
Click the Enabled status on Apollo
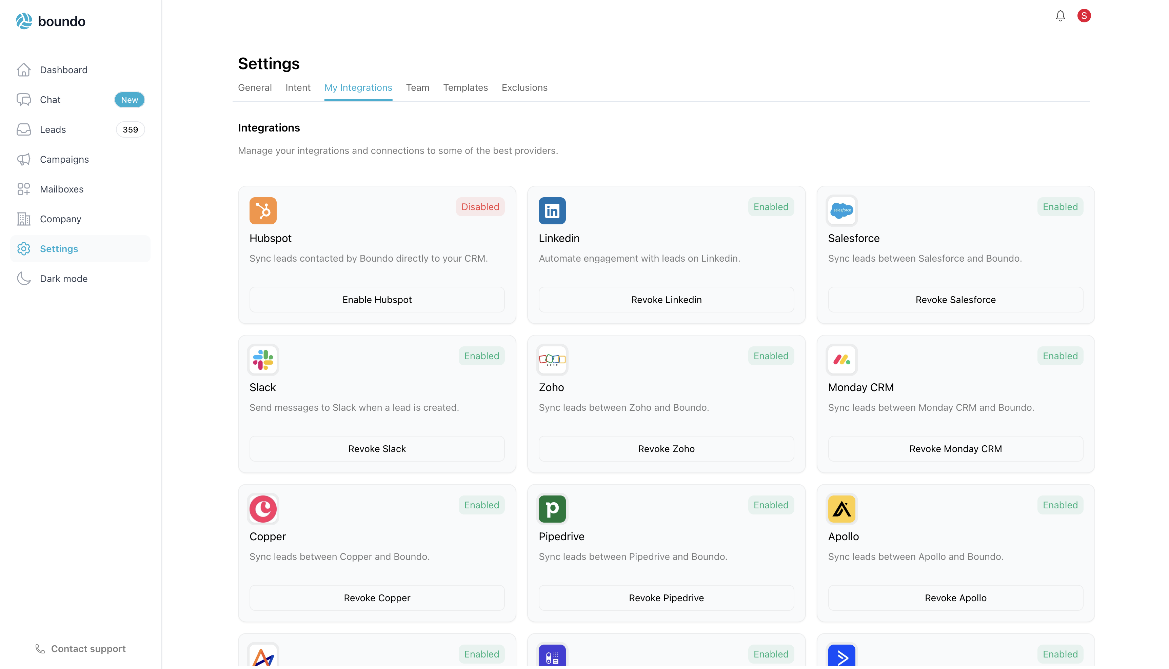pyautogui.click(x=1059, y=505)
